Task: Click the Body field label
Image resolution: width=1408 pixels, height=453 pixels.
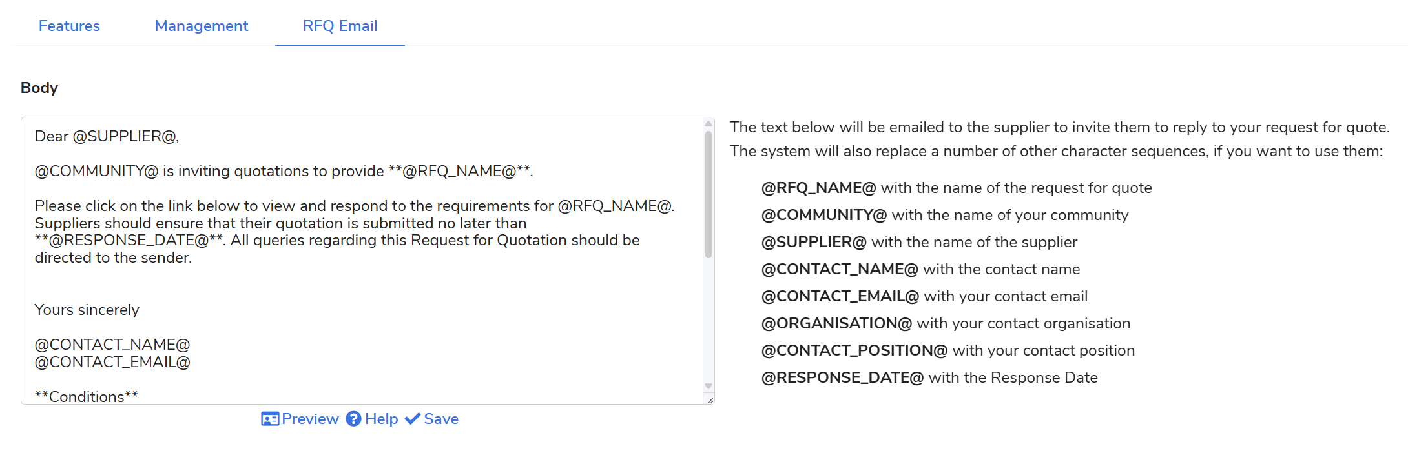Action: pos(39,88)
